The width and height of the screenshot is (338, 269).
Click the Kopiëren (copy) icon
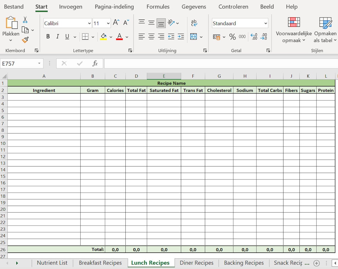click(25, 29)
